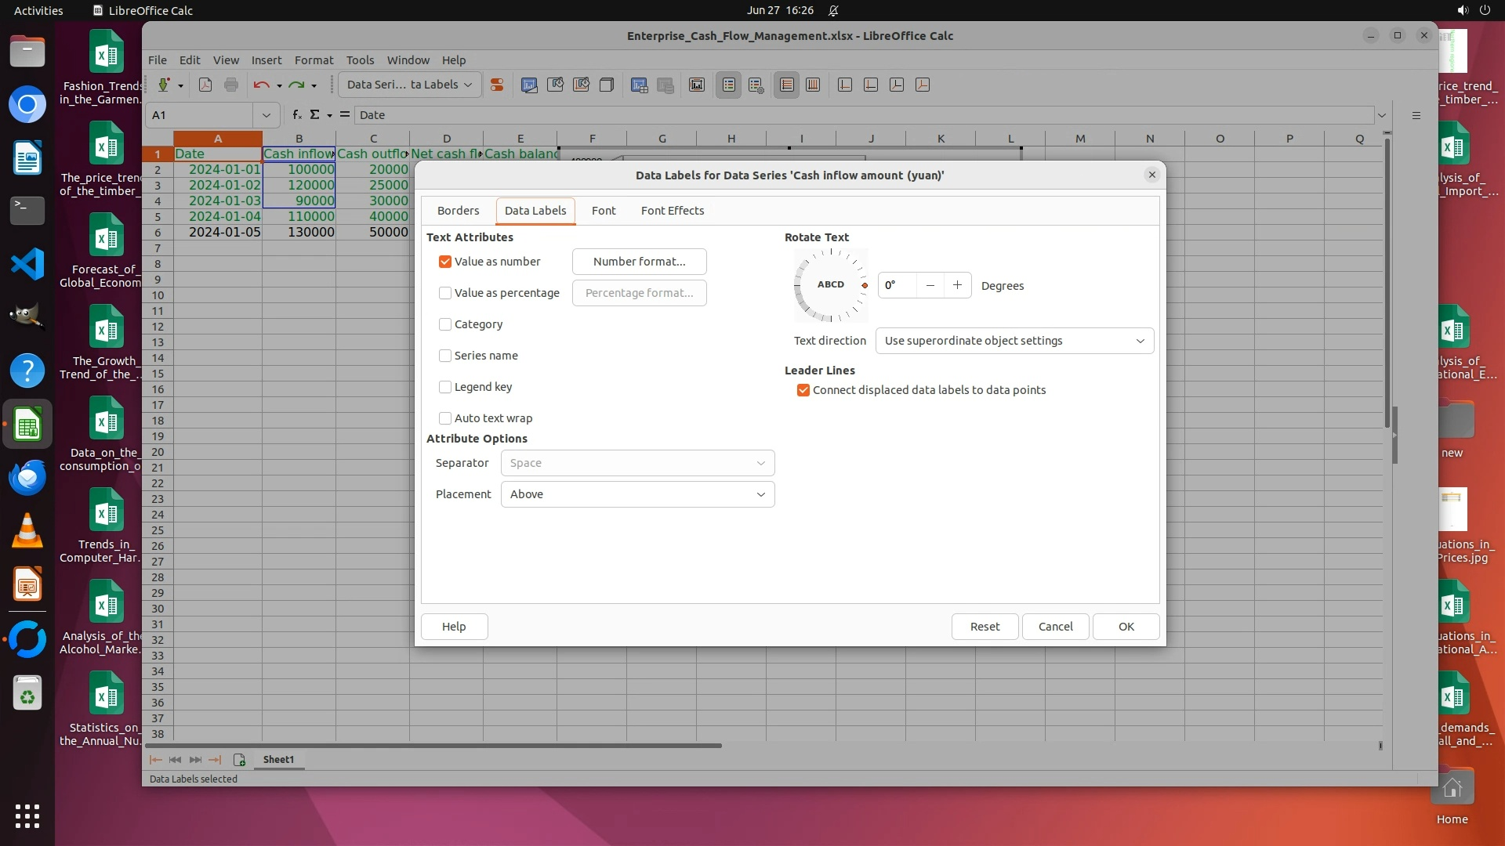Click the Format Selection toolbar icon
The image size is (1505, 846).
[x=497, y=85]
